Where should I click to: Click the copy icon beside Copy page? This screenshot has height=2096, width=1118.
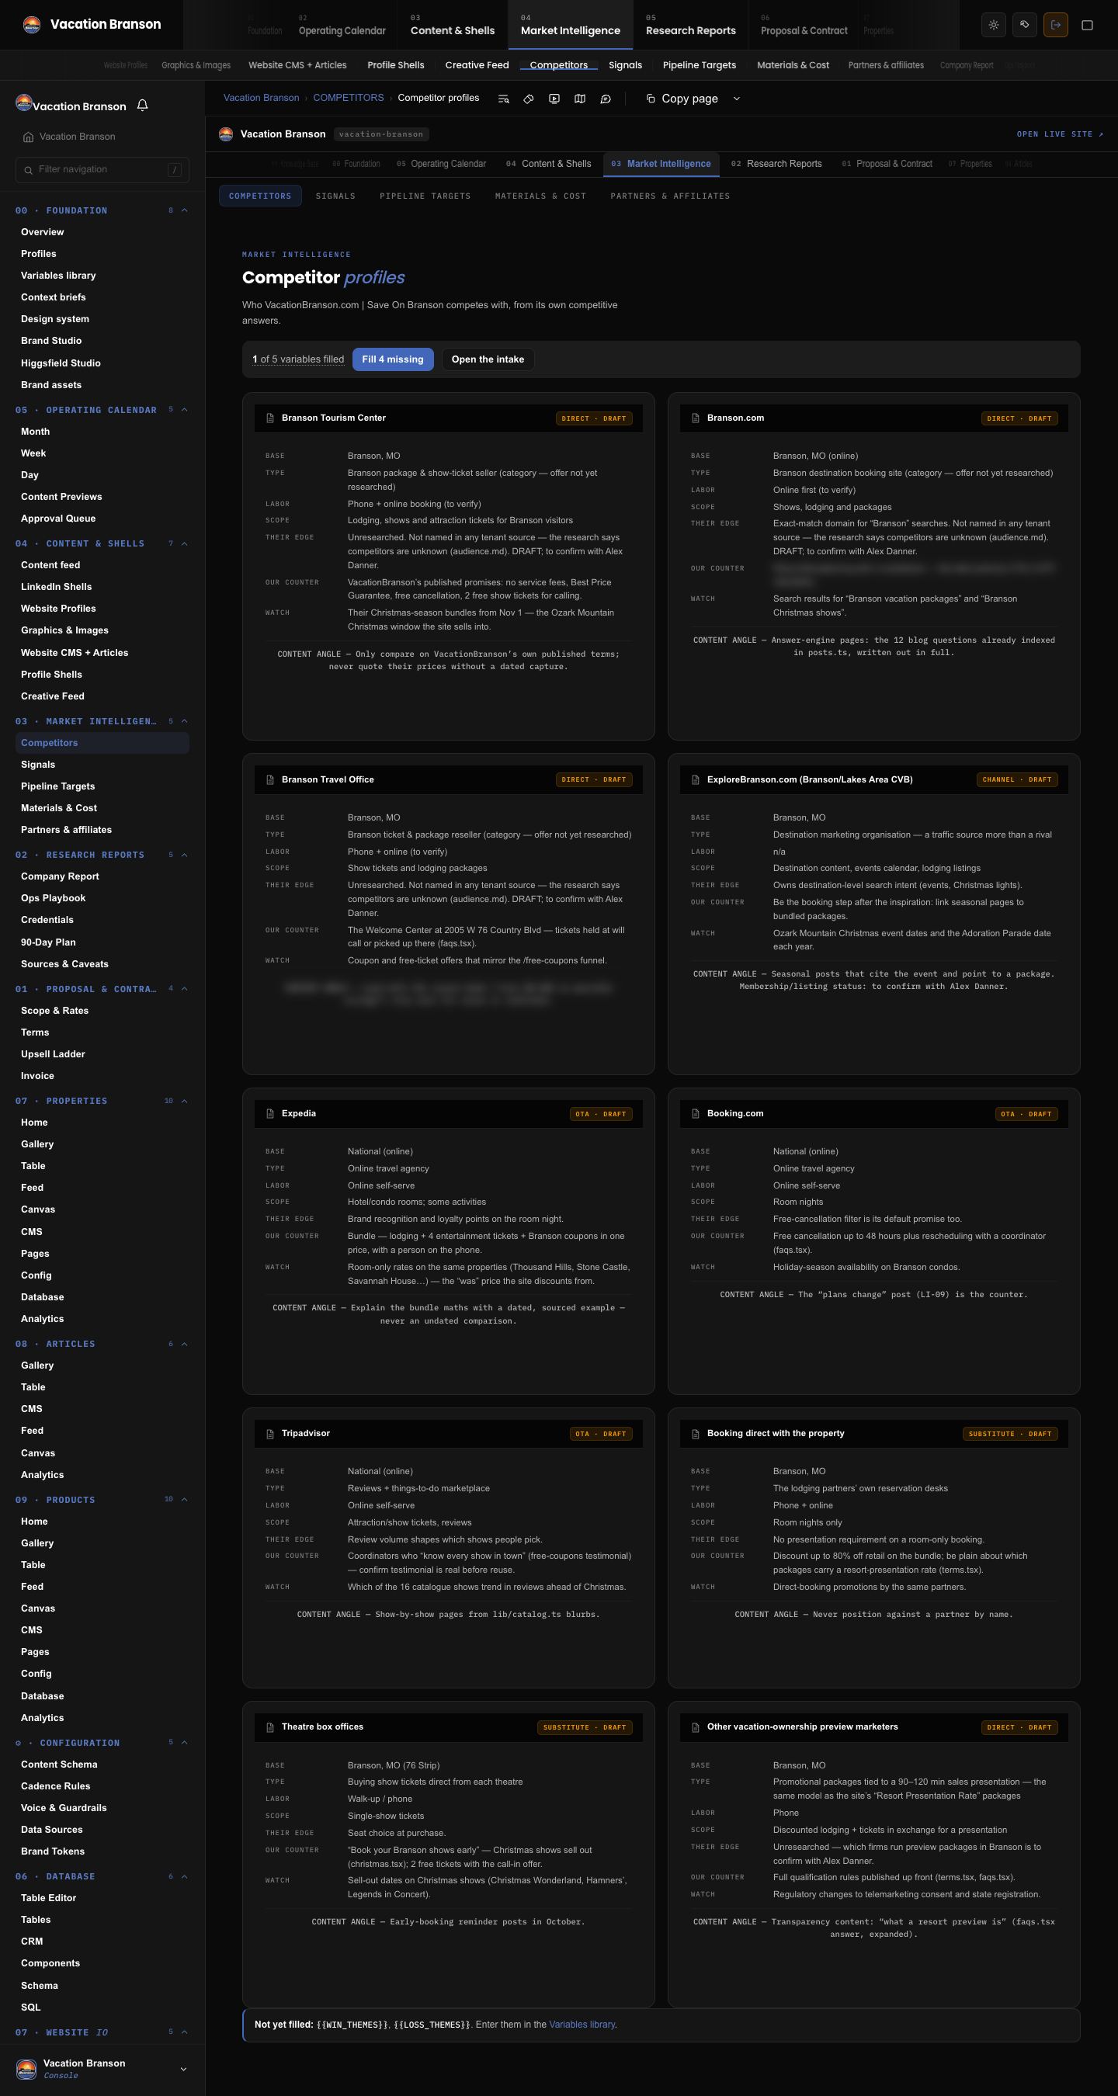coord(650,99)
